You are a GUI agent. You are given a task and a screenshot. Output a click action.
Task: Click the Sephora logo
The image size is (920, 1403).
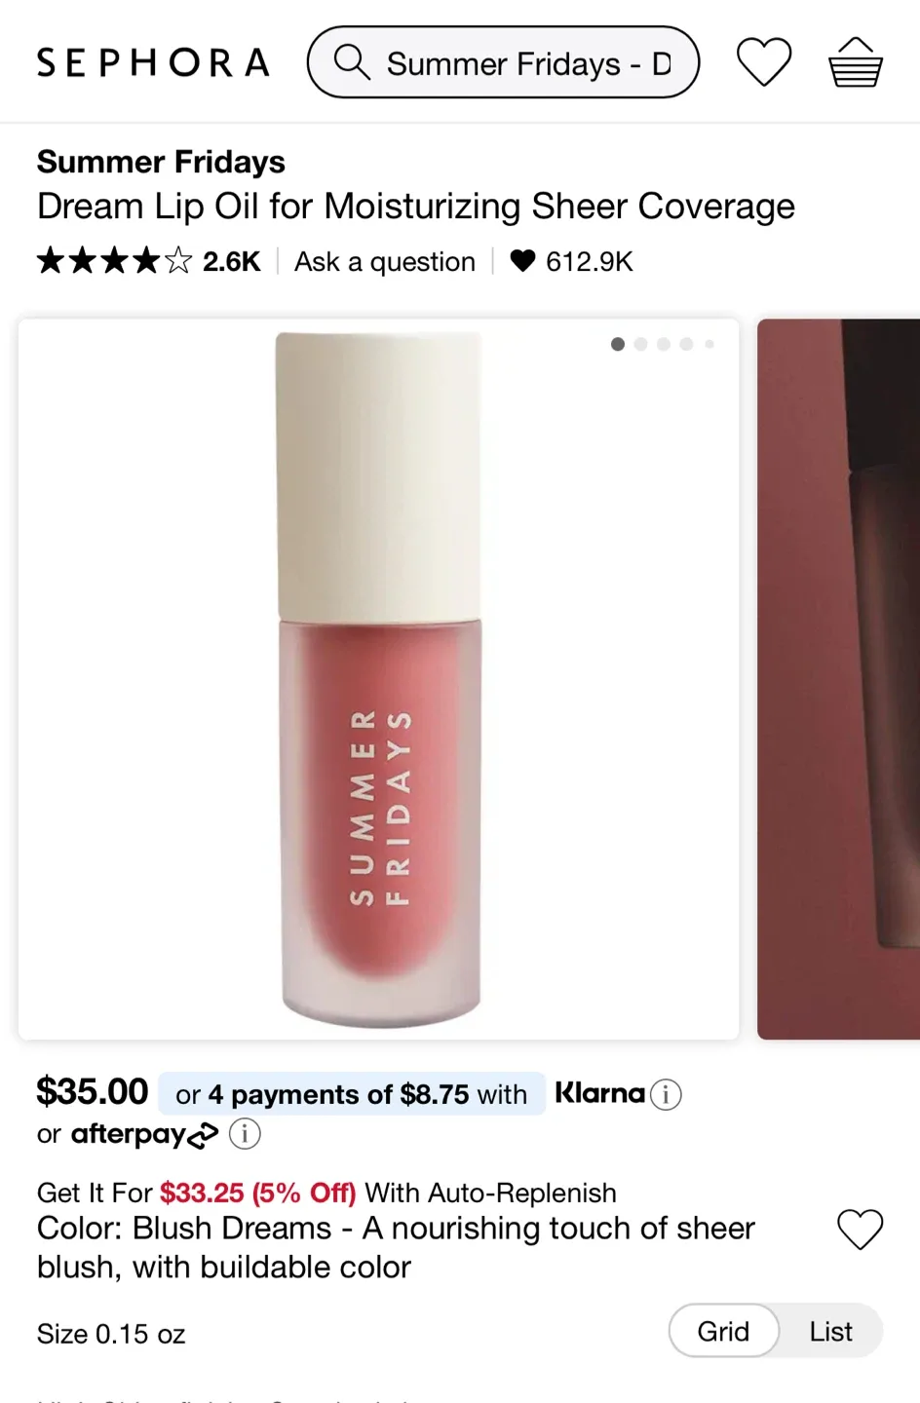pos(152,60)
